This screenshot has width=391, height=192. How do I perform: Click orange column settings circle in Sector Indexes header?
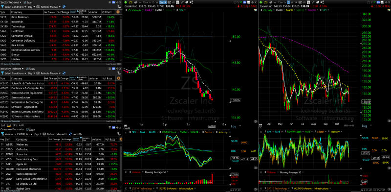pyautogui.click(x=118, y=12)
